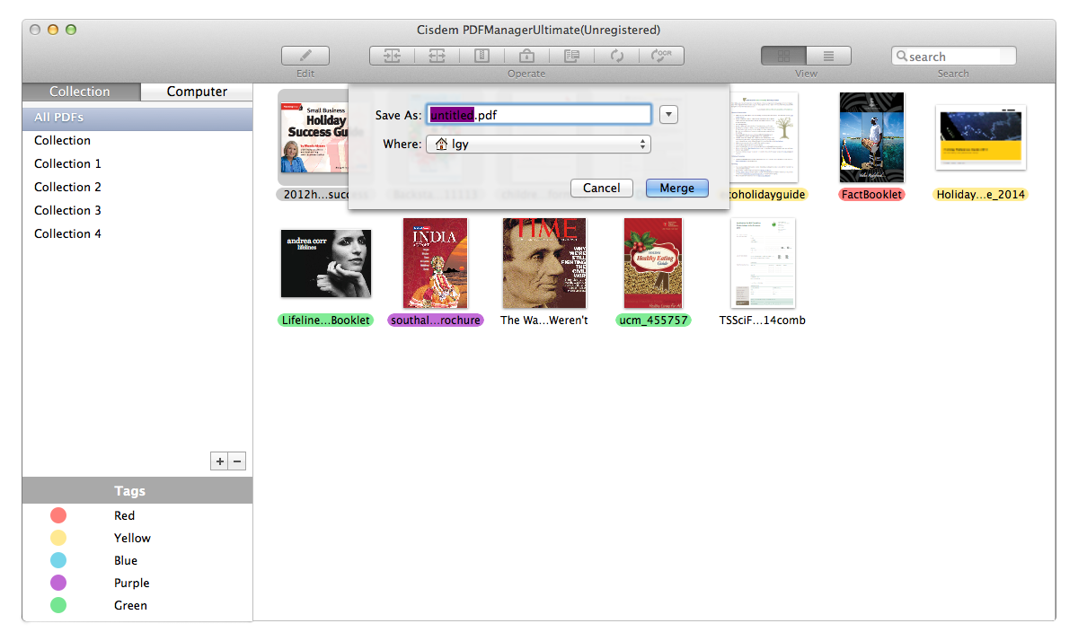Select the text document thumbnail above the 'oholidayguide' label
The image size is (1078, 641).
tap(764, 137)
